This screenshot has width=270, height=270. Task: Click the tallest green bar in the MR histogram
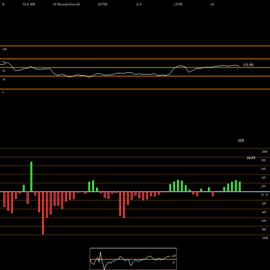point(31,177)
